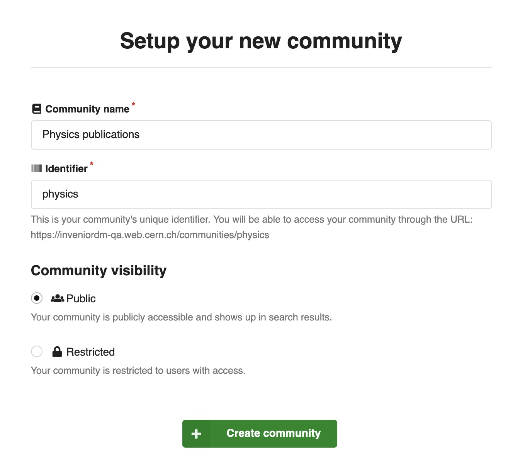Click the Restricted label text

[90, 352]
